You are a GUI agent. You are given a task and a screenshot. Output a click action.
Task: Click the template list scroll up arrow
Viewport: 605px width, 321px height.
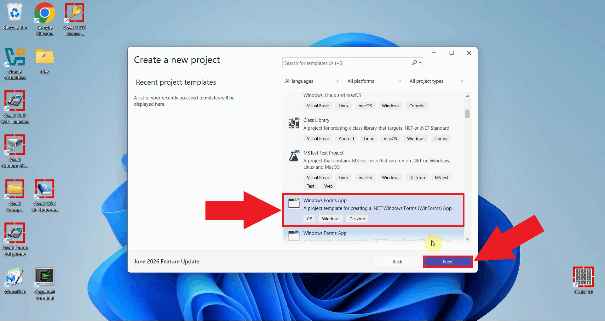pos(467,96)
